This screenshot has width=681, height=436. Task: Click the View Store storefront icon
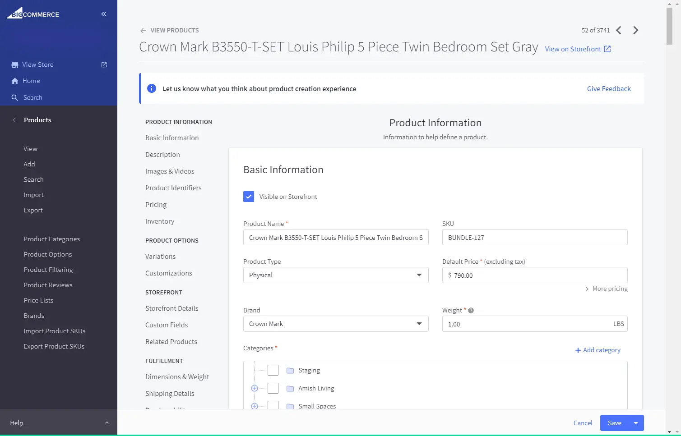[x=15, y=64]
